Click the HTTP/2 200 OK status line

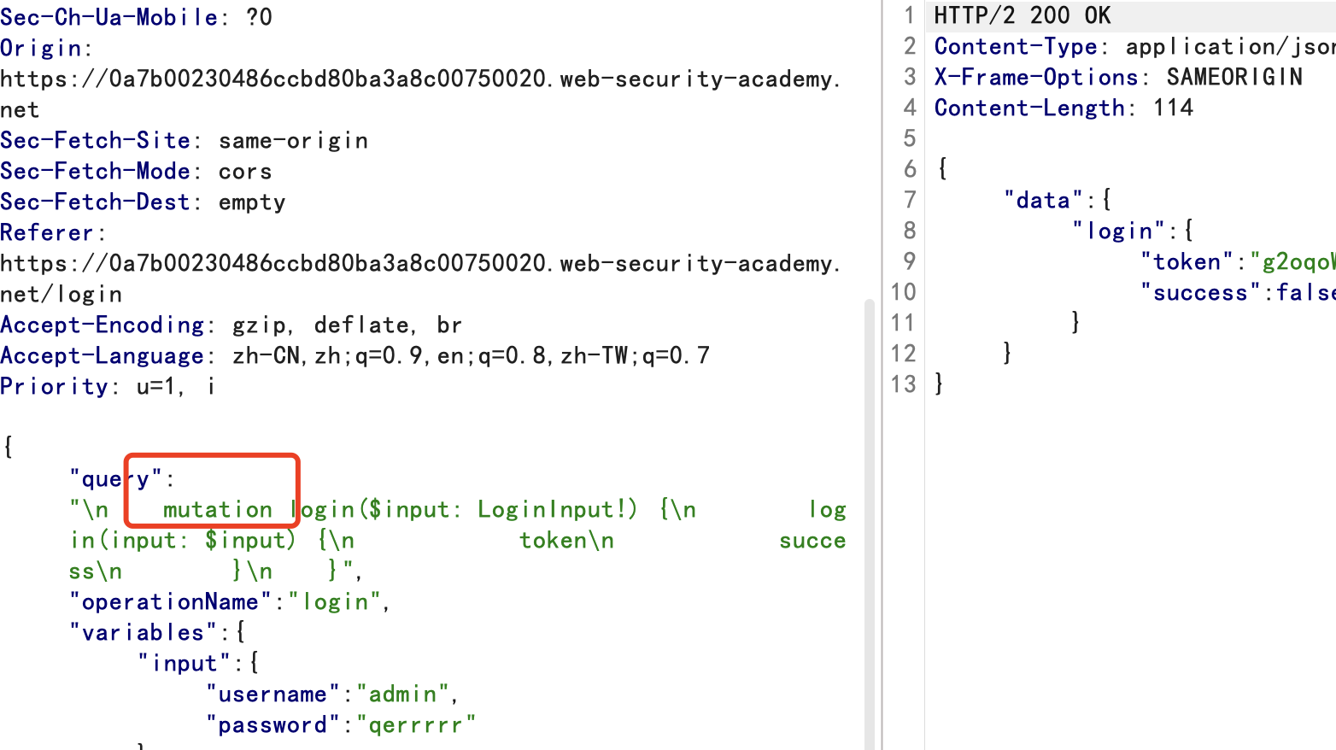click(x=1022, y=15)
